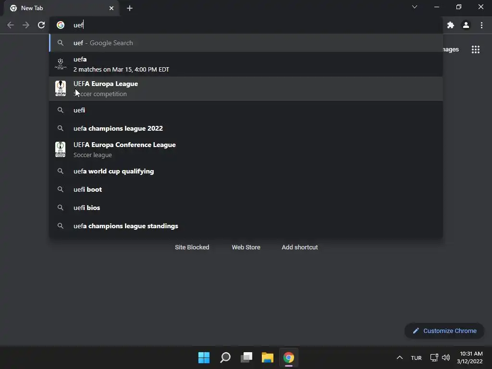Switch the TUR input language indicator
The width and height of the screenshot is (492, 369).
click(416, 358)
